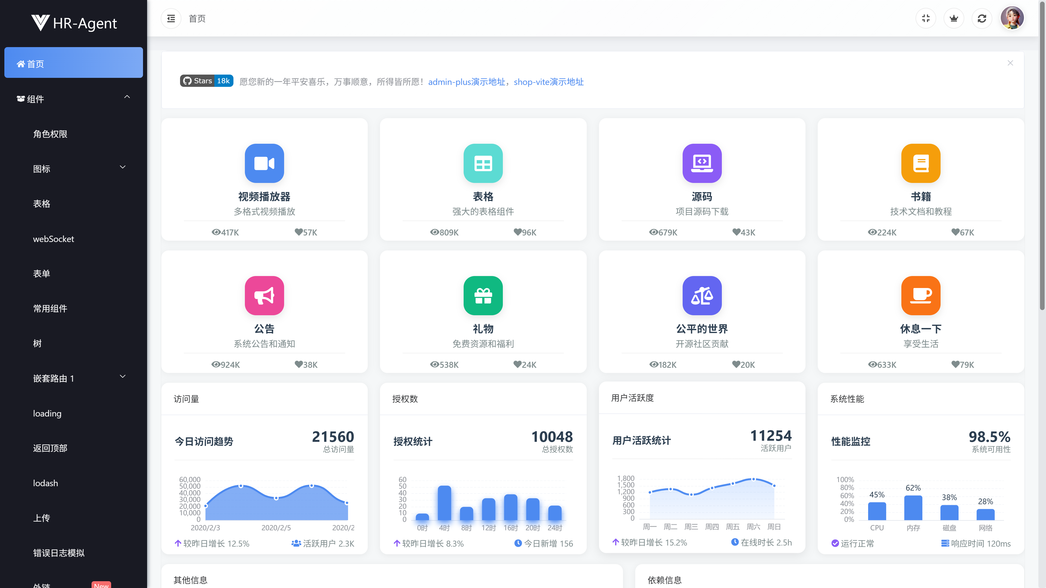Close the announcement banner
The width and height of the screenshot is (1046, 588).
tap(1010, 63)
